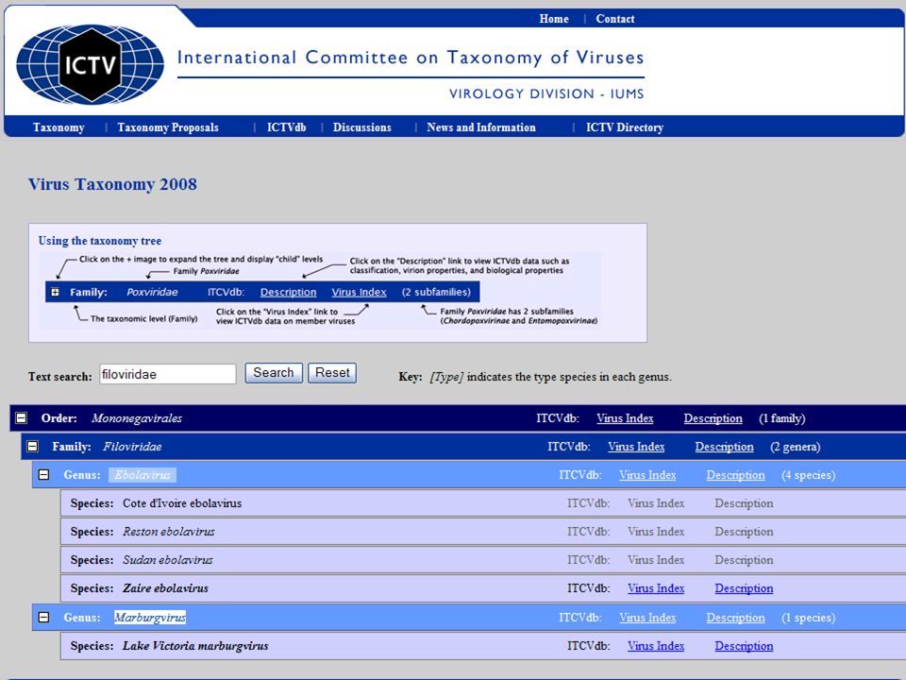Viewport: 906px width, 680px height.
Task: Open the Taxonomy menu item
Action: click(59, 127)
